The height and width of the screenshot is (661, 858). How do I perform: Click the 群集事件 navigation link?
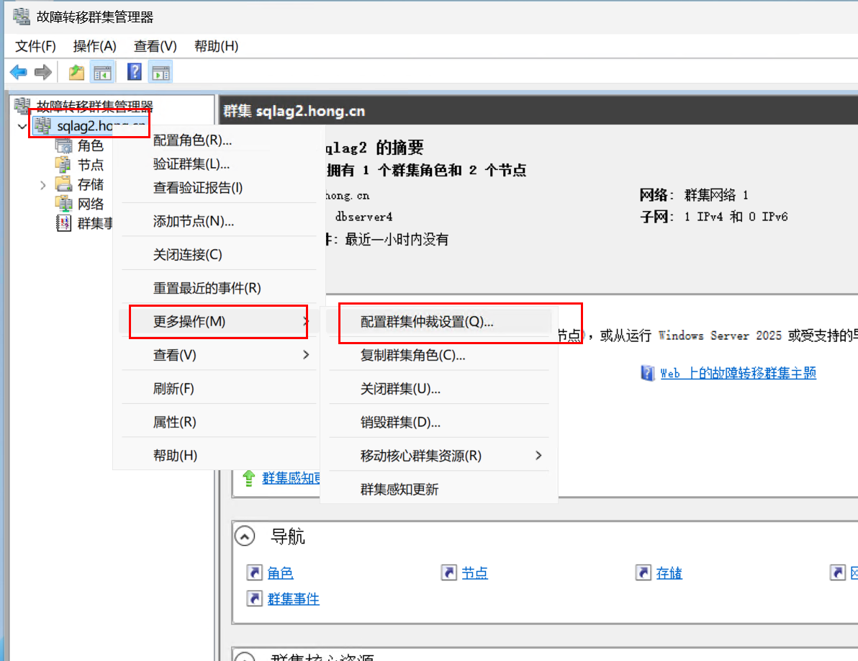(x=293, y=598)
